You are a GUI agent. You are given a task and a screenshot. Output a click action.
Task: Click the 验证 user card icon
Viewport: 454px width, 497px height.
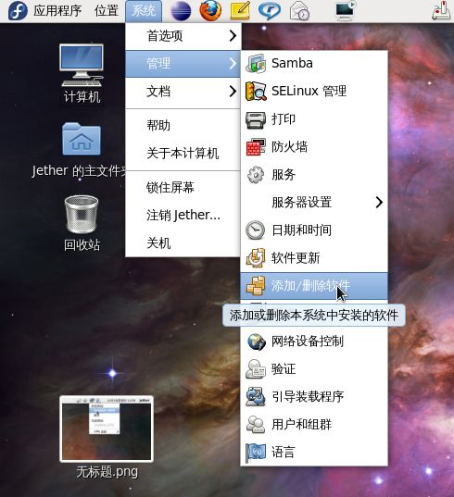(x=256, y=369)
